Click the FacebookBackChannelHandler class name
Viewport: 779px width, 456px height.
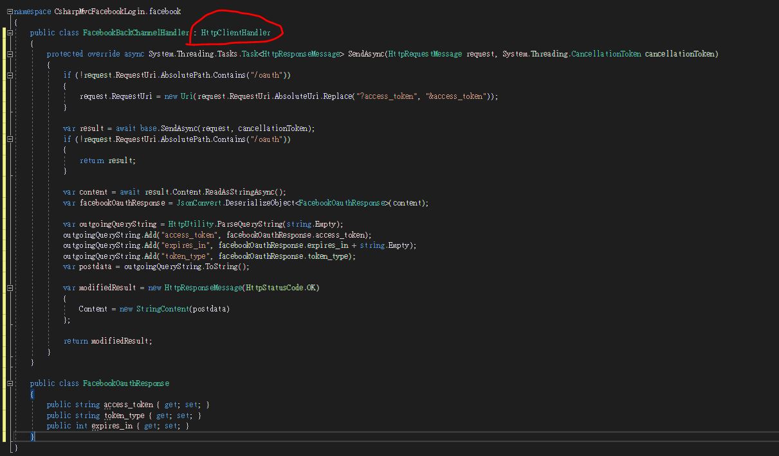[x=136, y=33]
